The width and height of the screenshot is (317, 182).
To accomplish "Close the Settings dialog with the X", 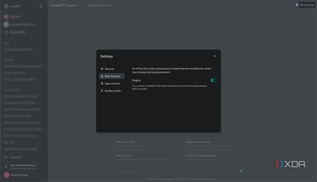I will coord(214,56).
